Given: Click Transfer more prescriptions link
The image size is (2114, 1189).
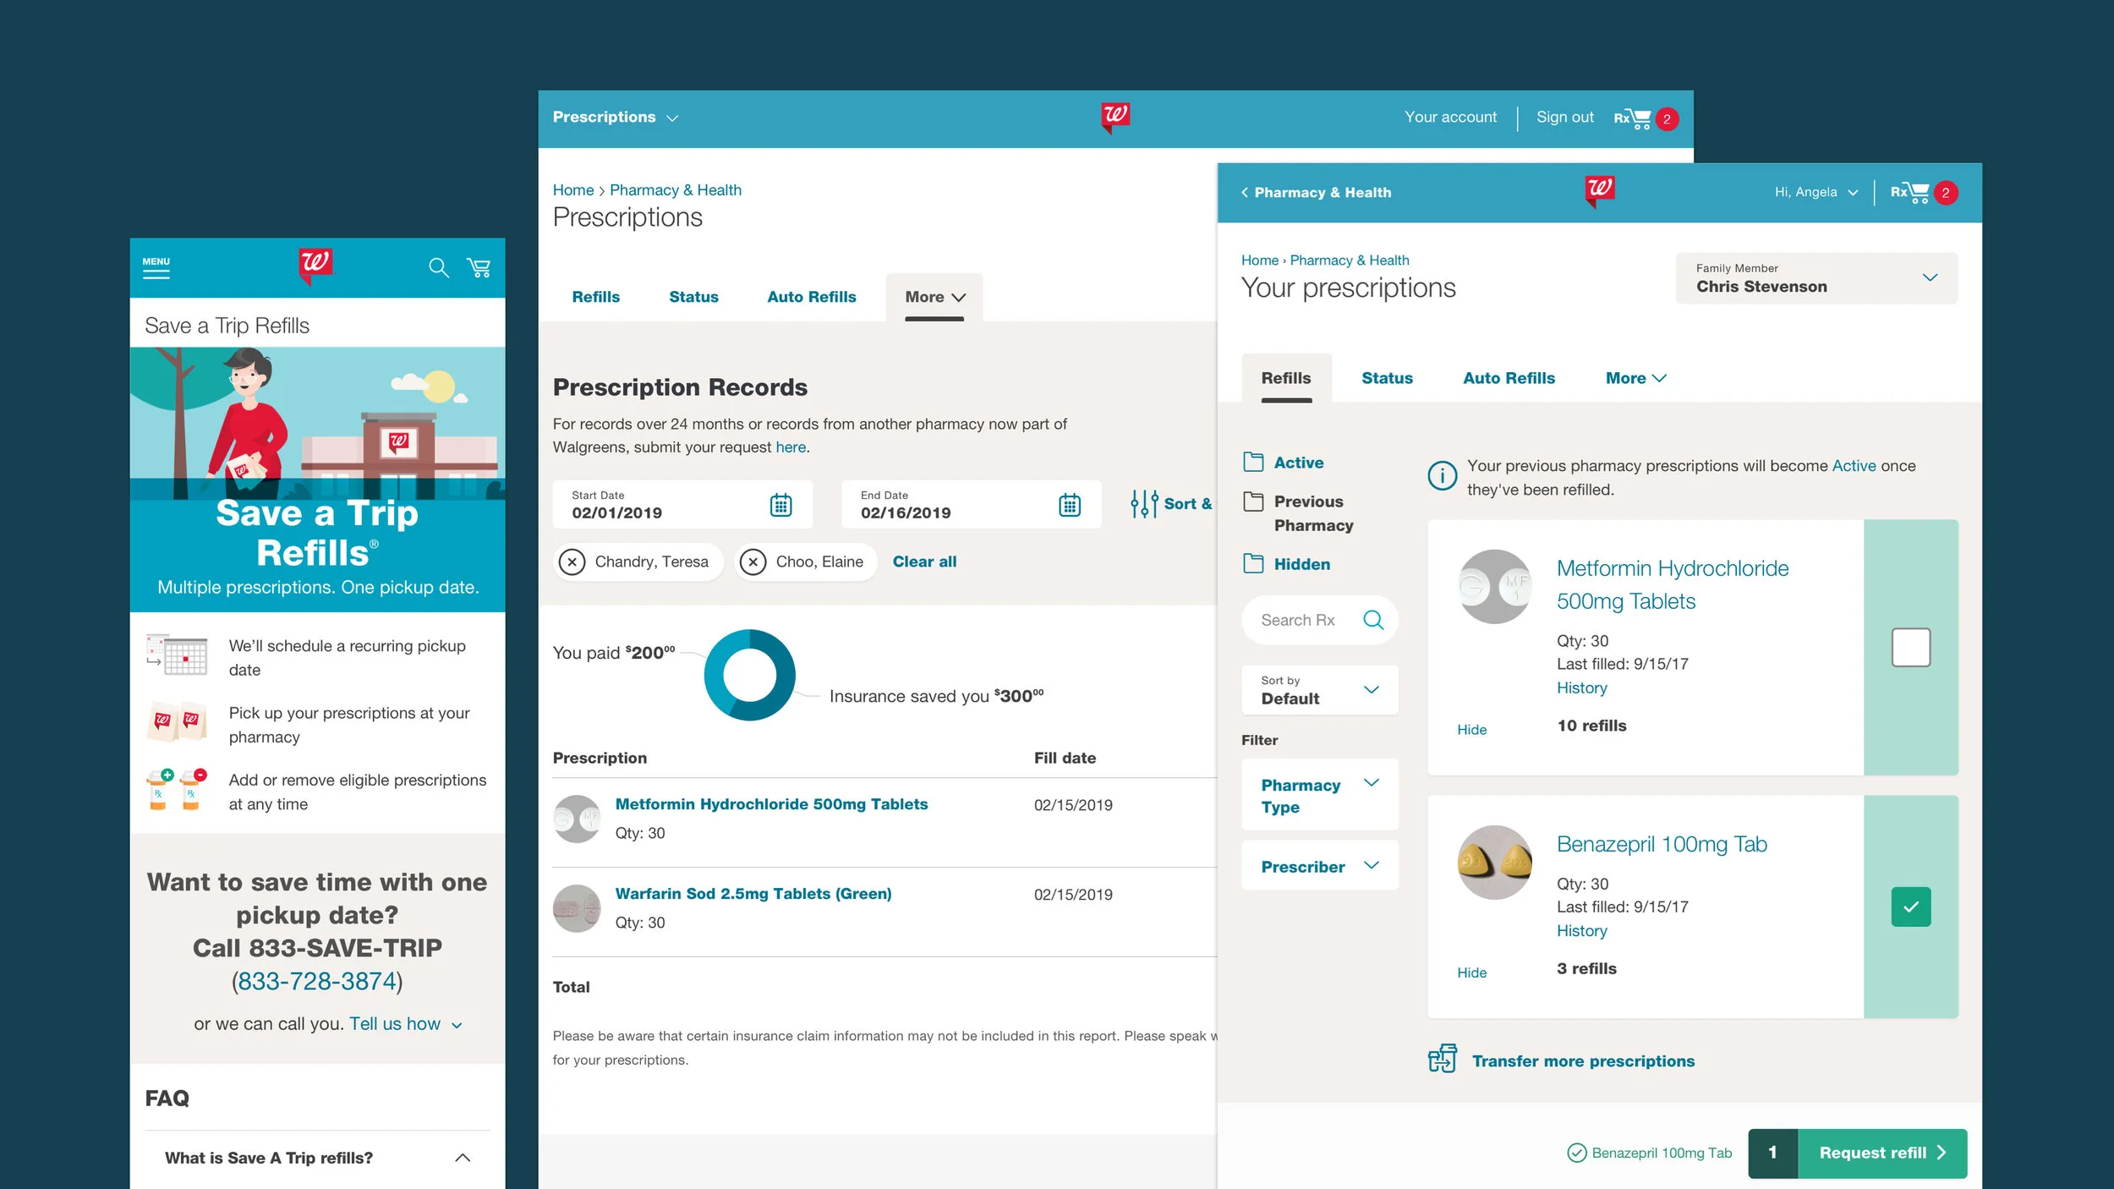Looking at the screenshot, I should (x=1583, y=1061).
